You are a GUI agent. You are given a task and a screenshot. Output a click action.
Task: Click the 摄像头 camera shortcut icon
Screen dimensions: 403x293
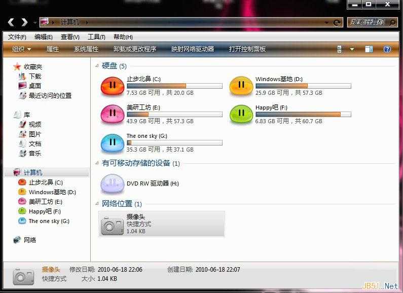point(113,226)
